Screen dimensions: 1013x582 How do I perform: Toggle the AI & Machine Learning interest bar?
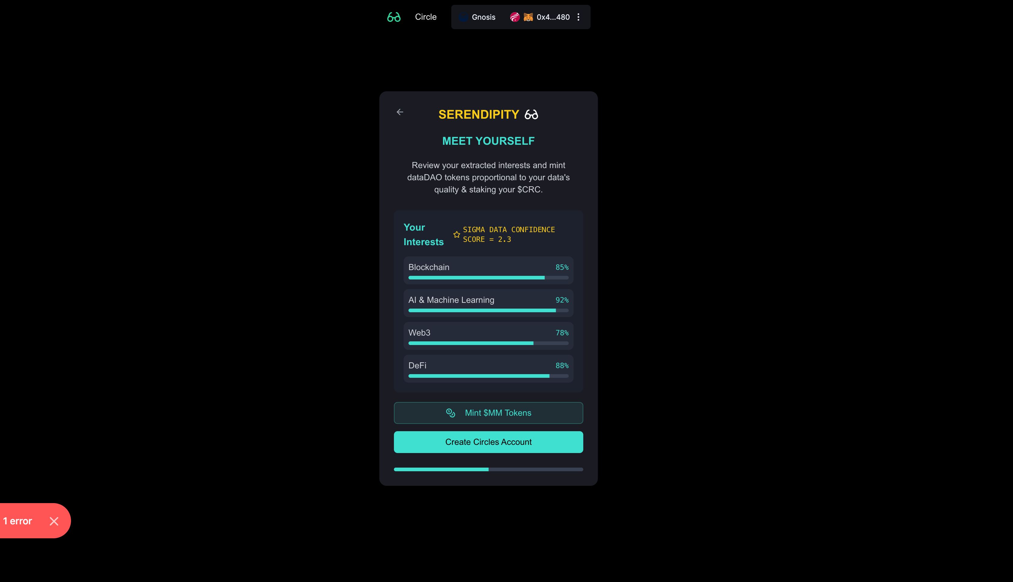pos(488,303)
